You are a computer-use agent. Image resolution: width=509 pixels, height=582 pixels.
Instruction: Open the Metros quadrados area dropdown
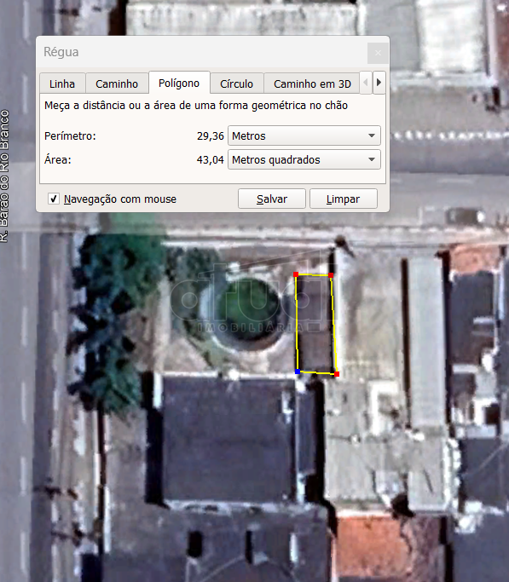304,159
